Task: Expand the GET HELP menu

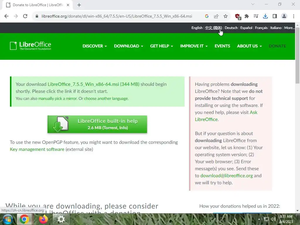Action: click(162, 46)
